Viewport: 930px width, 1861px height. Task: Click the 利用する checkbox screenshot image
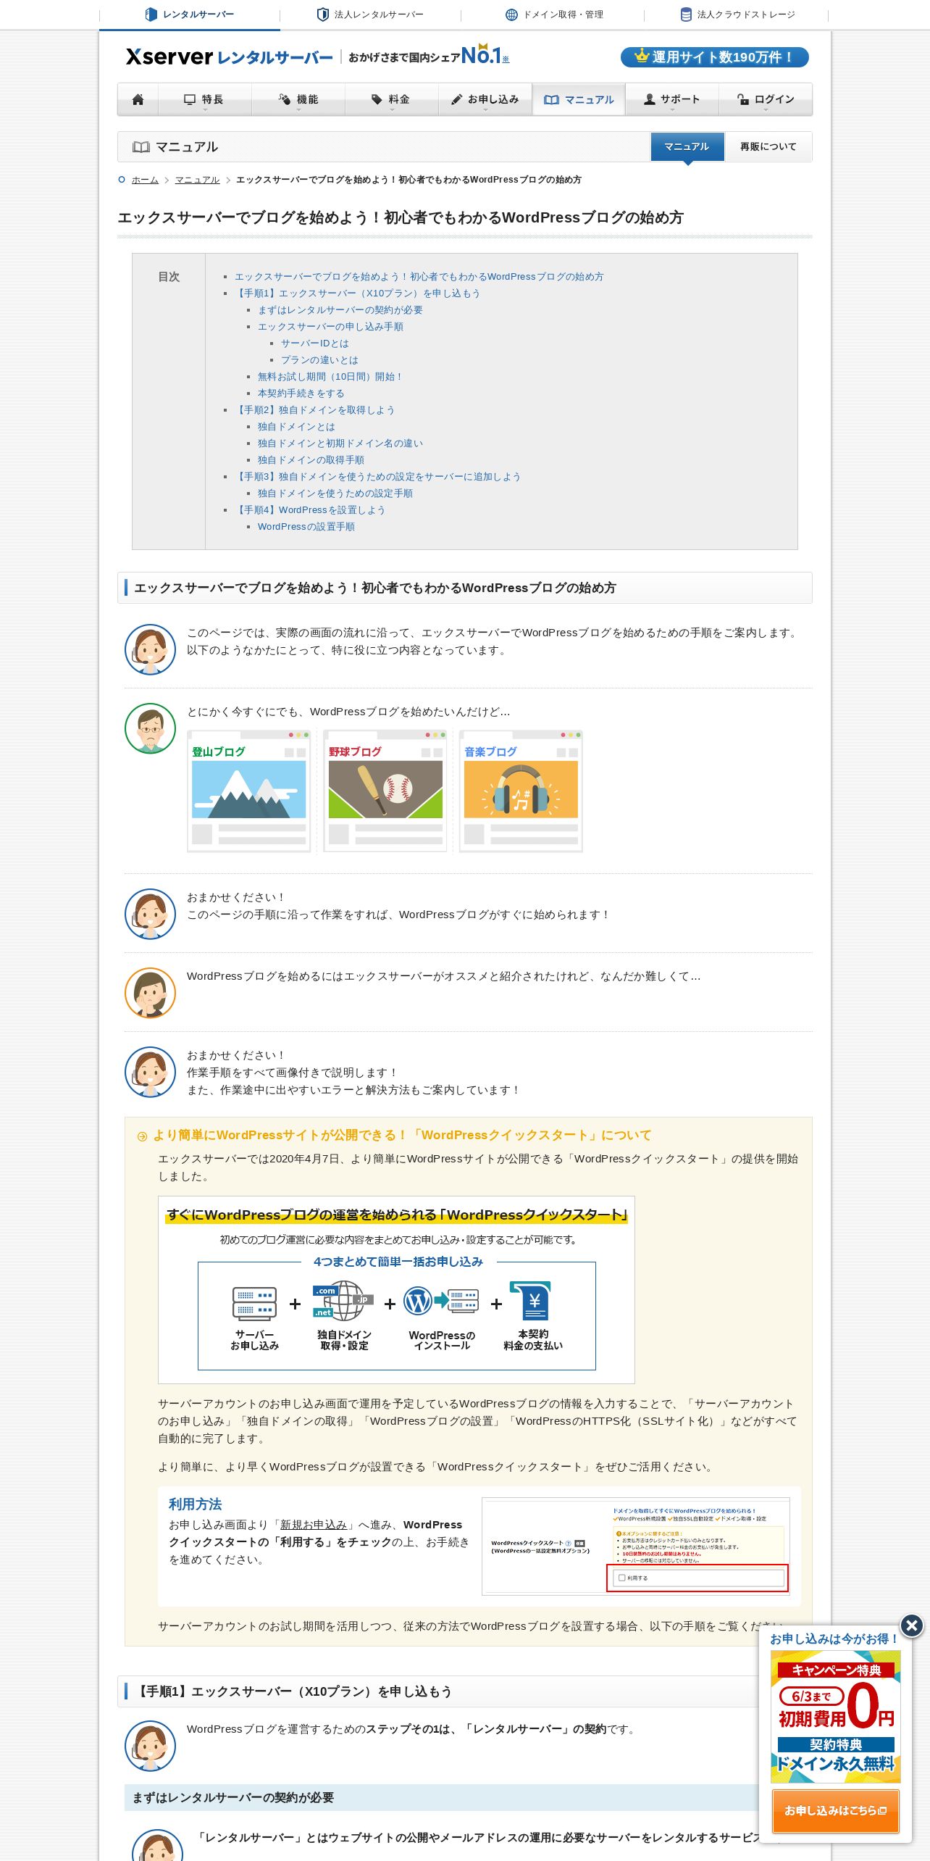pyautogui.click(x=635, y=1546)
